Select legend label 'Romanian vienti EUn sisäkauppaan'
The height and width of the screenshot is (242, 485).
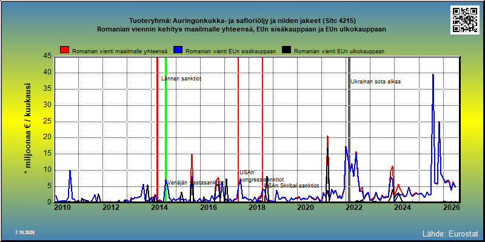[x=231, y=51]
